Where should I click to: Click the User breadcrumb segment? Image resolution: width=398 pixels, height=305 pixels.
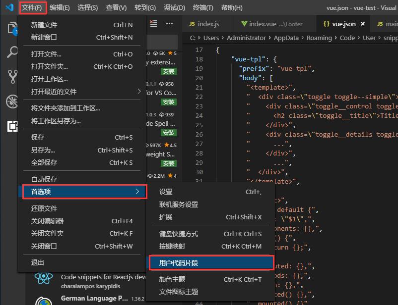tap(369, 38)
